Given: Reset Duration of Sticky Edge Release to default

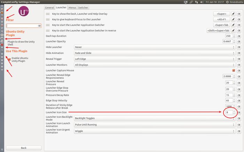Looking at the screenshot, I should pyautogui.click(x=239, y=107).
